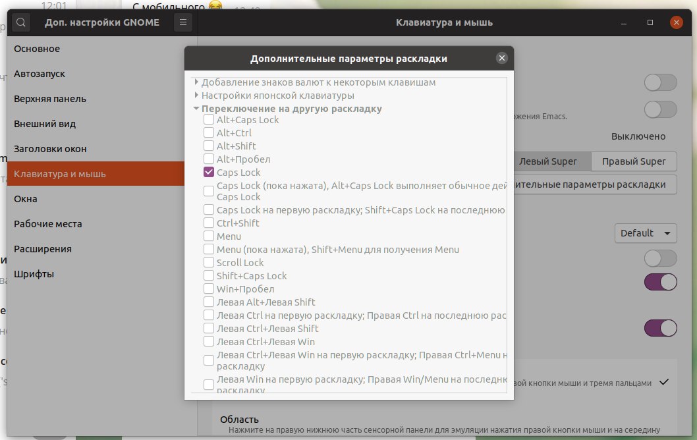Tick the Win+Пробел checkbox
The width and height of the screenshot is (697, 440).
click(x=208, y=289)
